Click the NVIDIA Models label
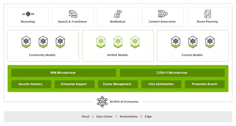 coord(117,55)
